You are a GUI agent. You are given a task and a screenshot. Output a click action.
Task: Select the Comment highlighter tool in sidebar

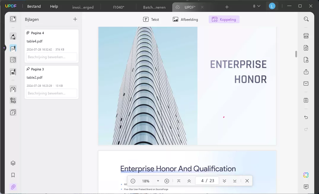point(13,37)
